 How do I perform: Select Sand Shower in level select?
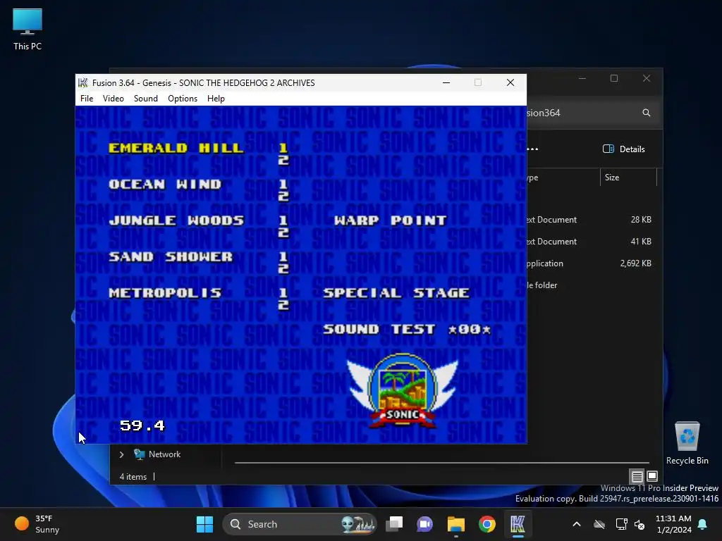171,256
